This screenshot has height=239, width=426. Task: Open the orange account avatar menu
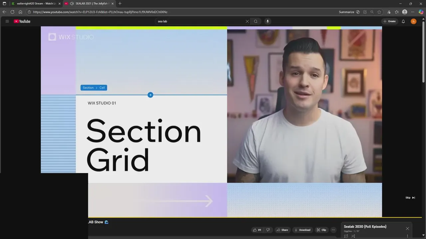click(413, 21)
